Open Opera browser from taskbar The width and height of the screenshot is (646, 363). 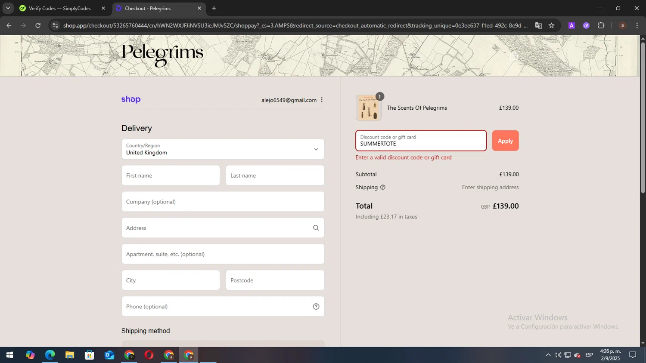click(x=149, y=355)
